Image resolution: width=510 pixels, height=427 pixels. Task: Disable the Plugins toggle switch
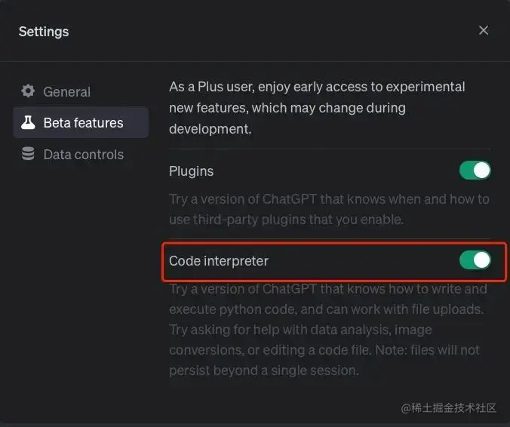[x=475, y=170]
